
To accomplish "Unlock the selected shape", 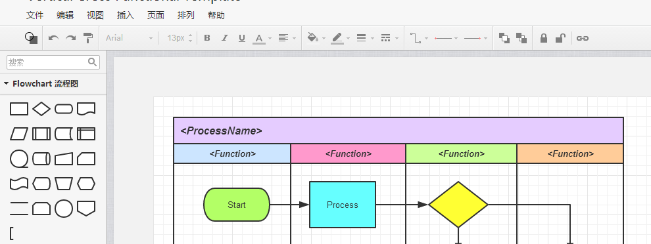I will pos(560,38).
